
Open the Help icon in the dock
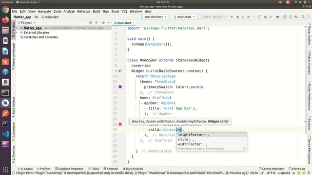coord(5,72)
